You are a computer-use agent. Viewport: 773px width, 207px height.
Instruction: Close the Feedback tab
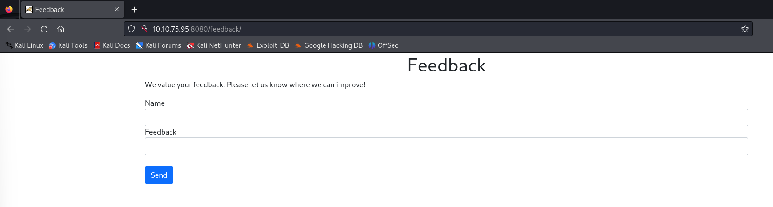(x=116, y=9)
